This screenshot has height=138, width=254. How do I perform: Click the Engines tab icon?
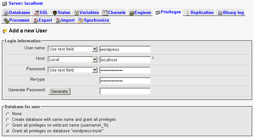click(x=132, y=13)
